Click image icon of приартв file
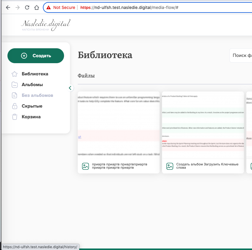 85,166
